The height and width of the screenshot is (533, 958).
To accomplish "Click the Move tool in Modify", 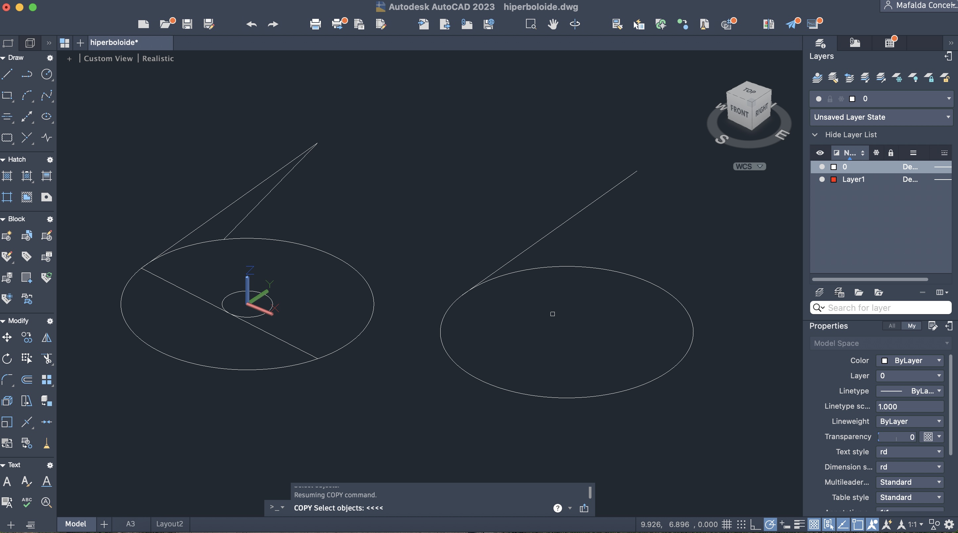I will pyautogui.click(x=7, y=337).
